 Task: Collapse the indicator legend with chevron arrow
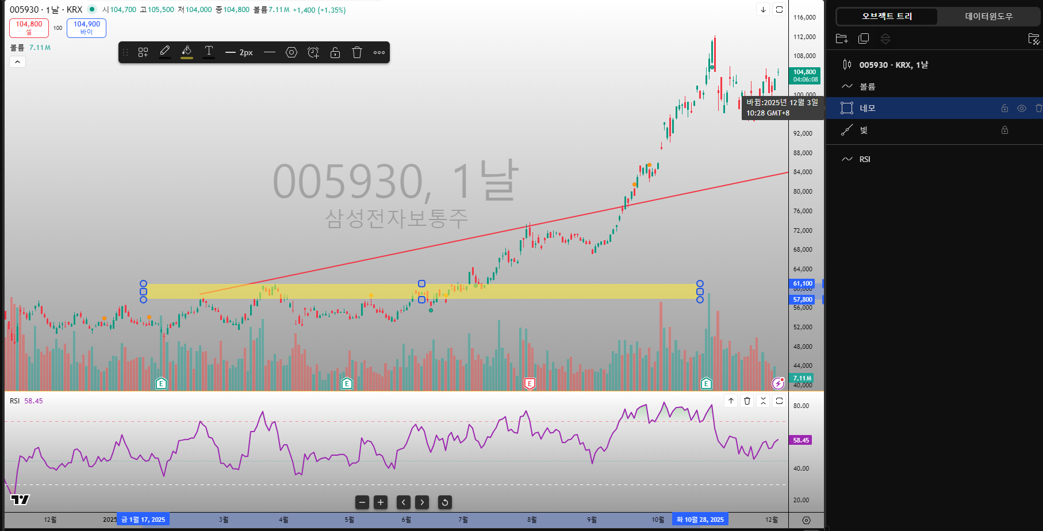click(17, 61)
